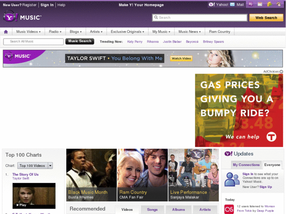Screen dimensions: 286x214
Task: Open the Finance coins icon
Action: (x=269, y=4)
